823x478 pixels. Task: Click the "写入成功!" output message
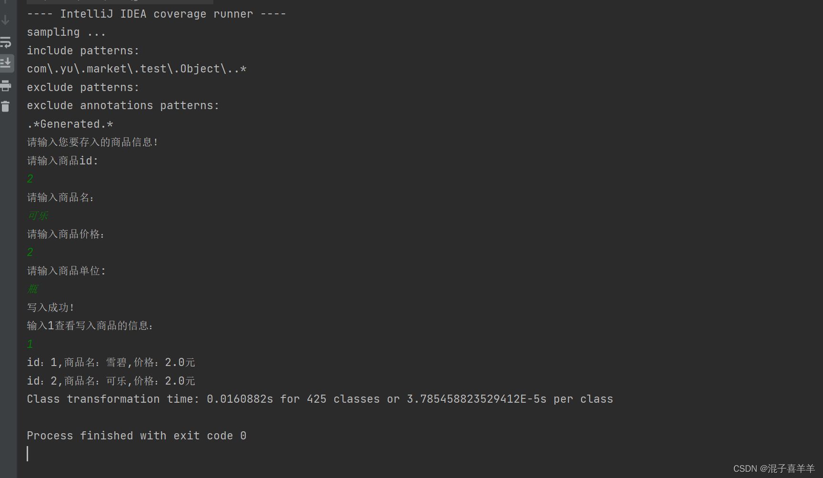50,307
